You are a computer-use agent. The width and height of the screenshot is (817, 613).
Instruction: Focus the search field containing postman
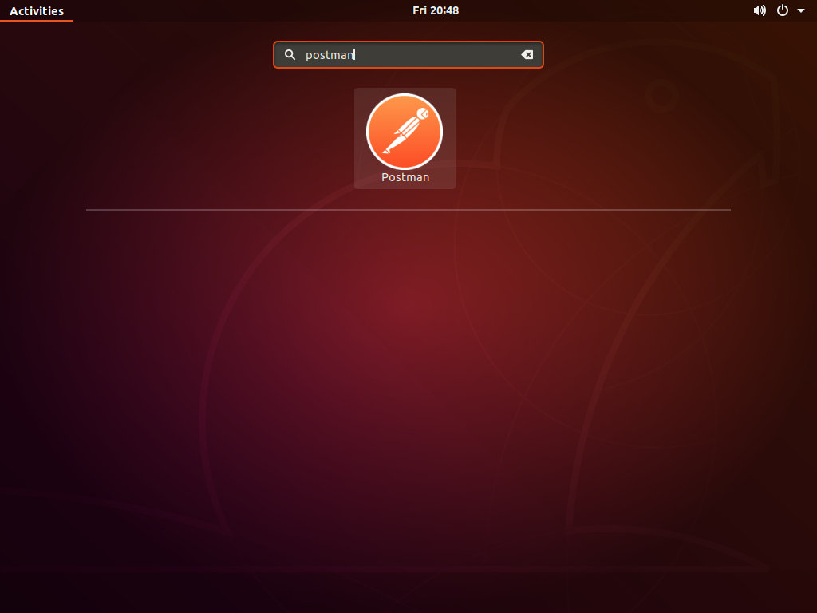click(408, 55)
